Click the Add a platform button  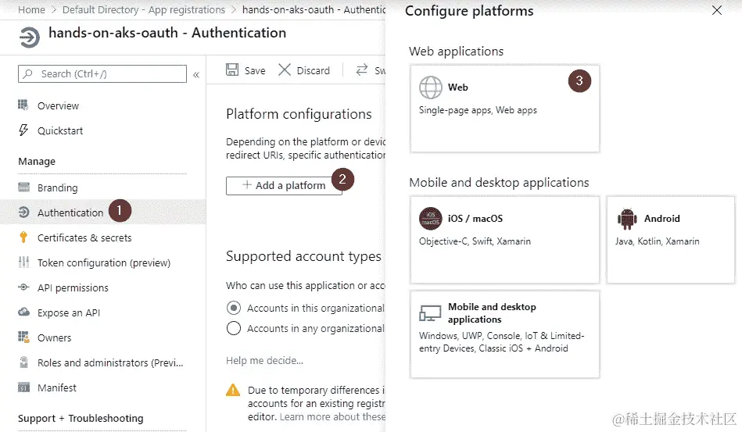[x=283, y=185]
